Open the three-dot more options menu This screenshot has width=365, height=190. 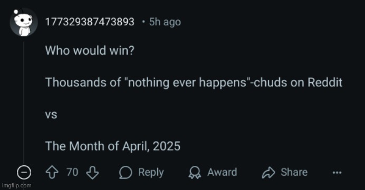(337, 173)
